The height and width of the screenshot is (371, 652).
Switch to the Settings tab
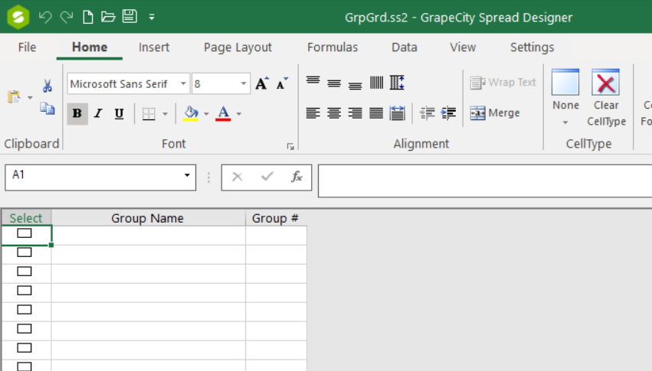point(532,47)
